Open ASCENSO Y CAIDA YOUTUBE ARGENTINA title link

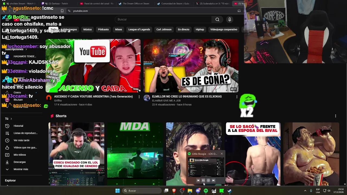click(x=93, y=96)
